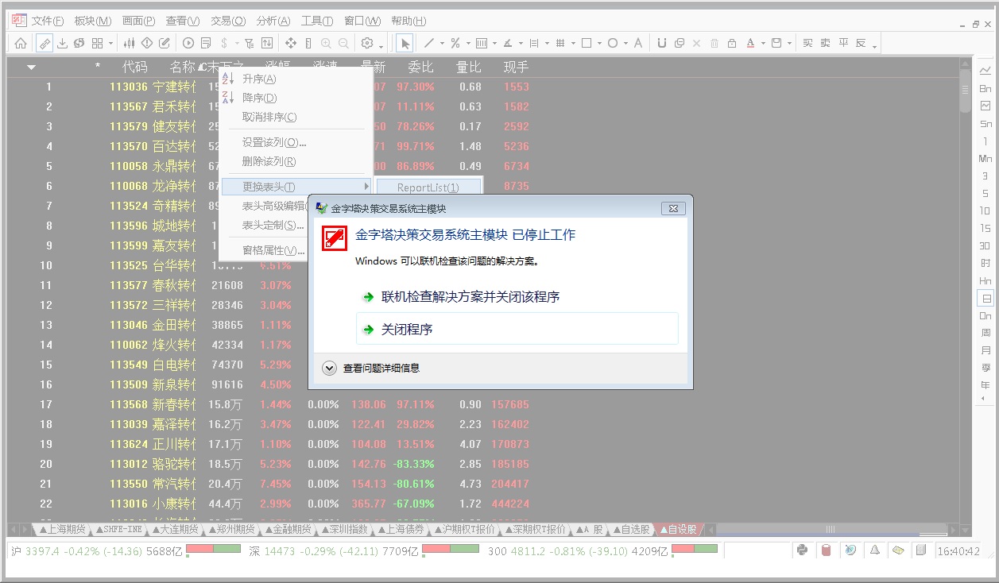Click the 卖 sell toolbar button
The height and width of the screenshot is (583, 999).
point(826,43)
